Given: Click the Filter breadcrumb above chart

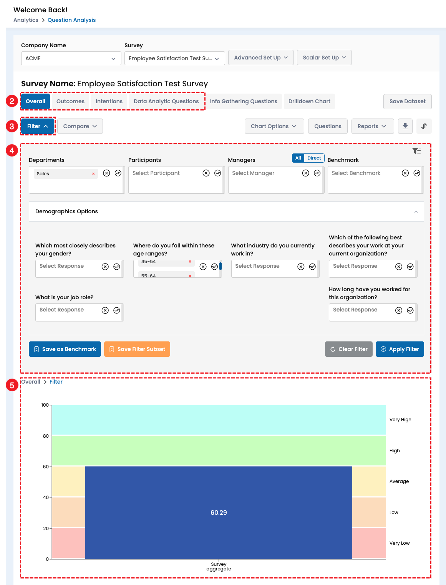Looking at the screenshot, I should tap(56, 382).
